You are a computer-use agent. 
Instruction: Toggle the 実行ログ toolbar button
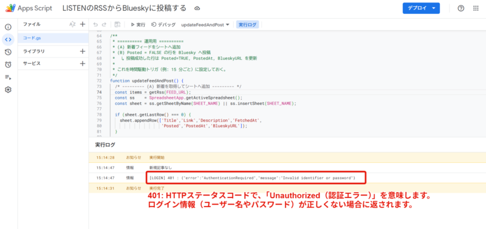(247, 25)
